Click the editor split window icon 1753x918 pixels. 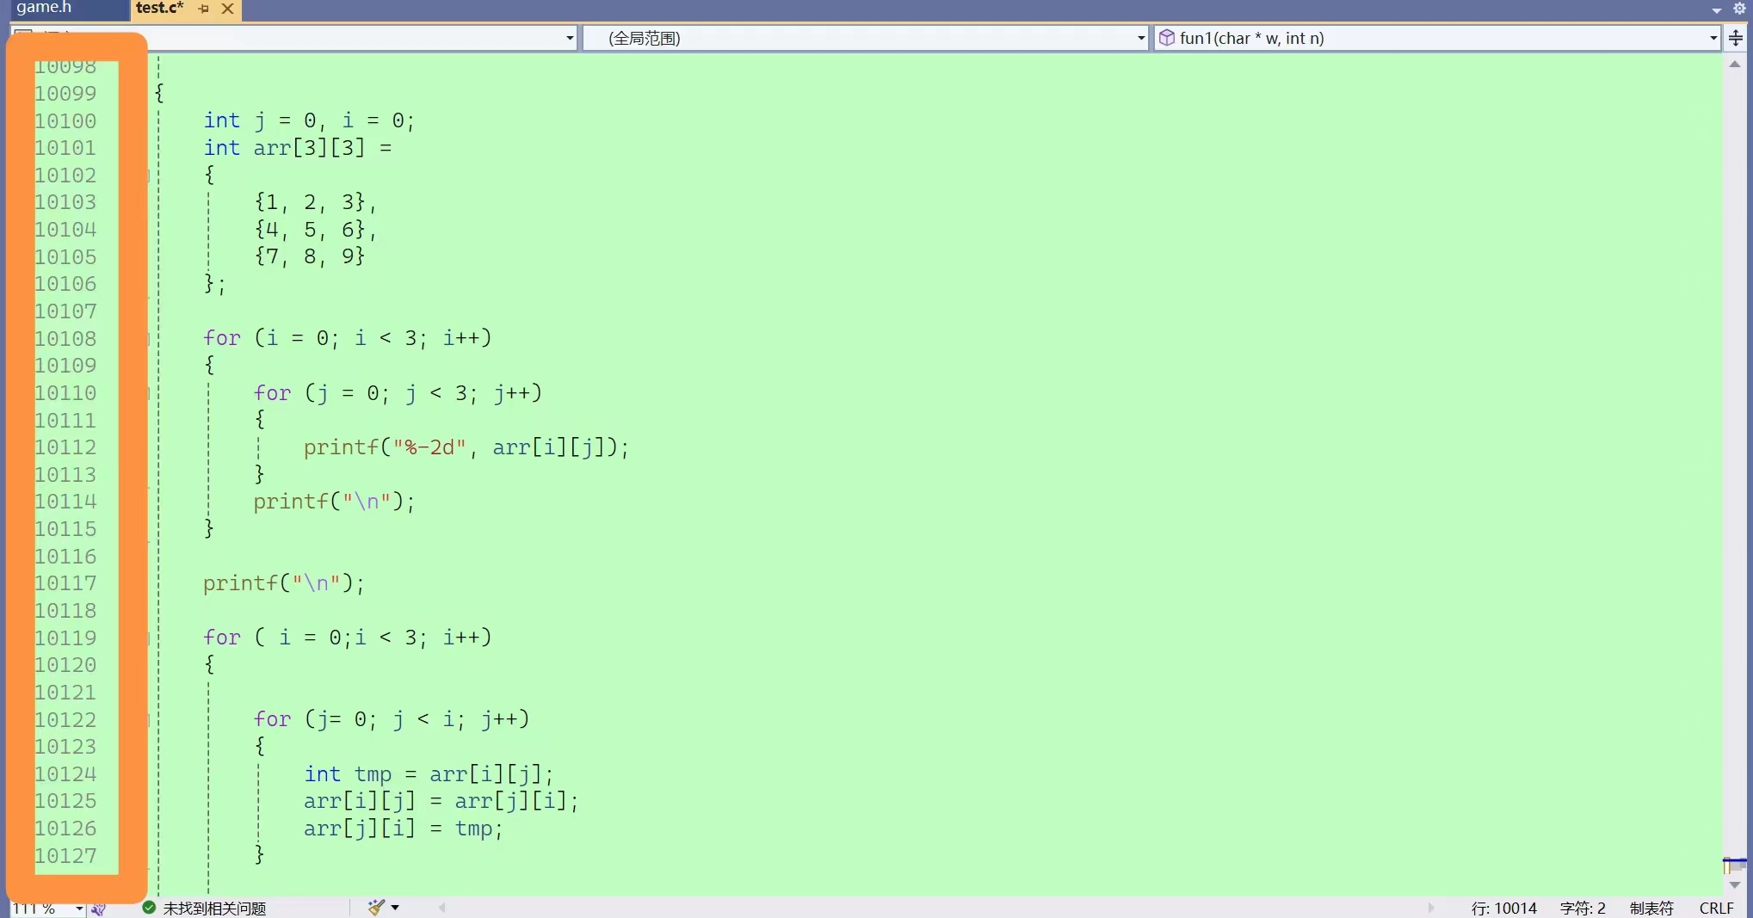(x=1736, y=38)
